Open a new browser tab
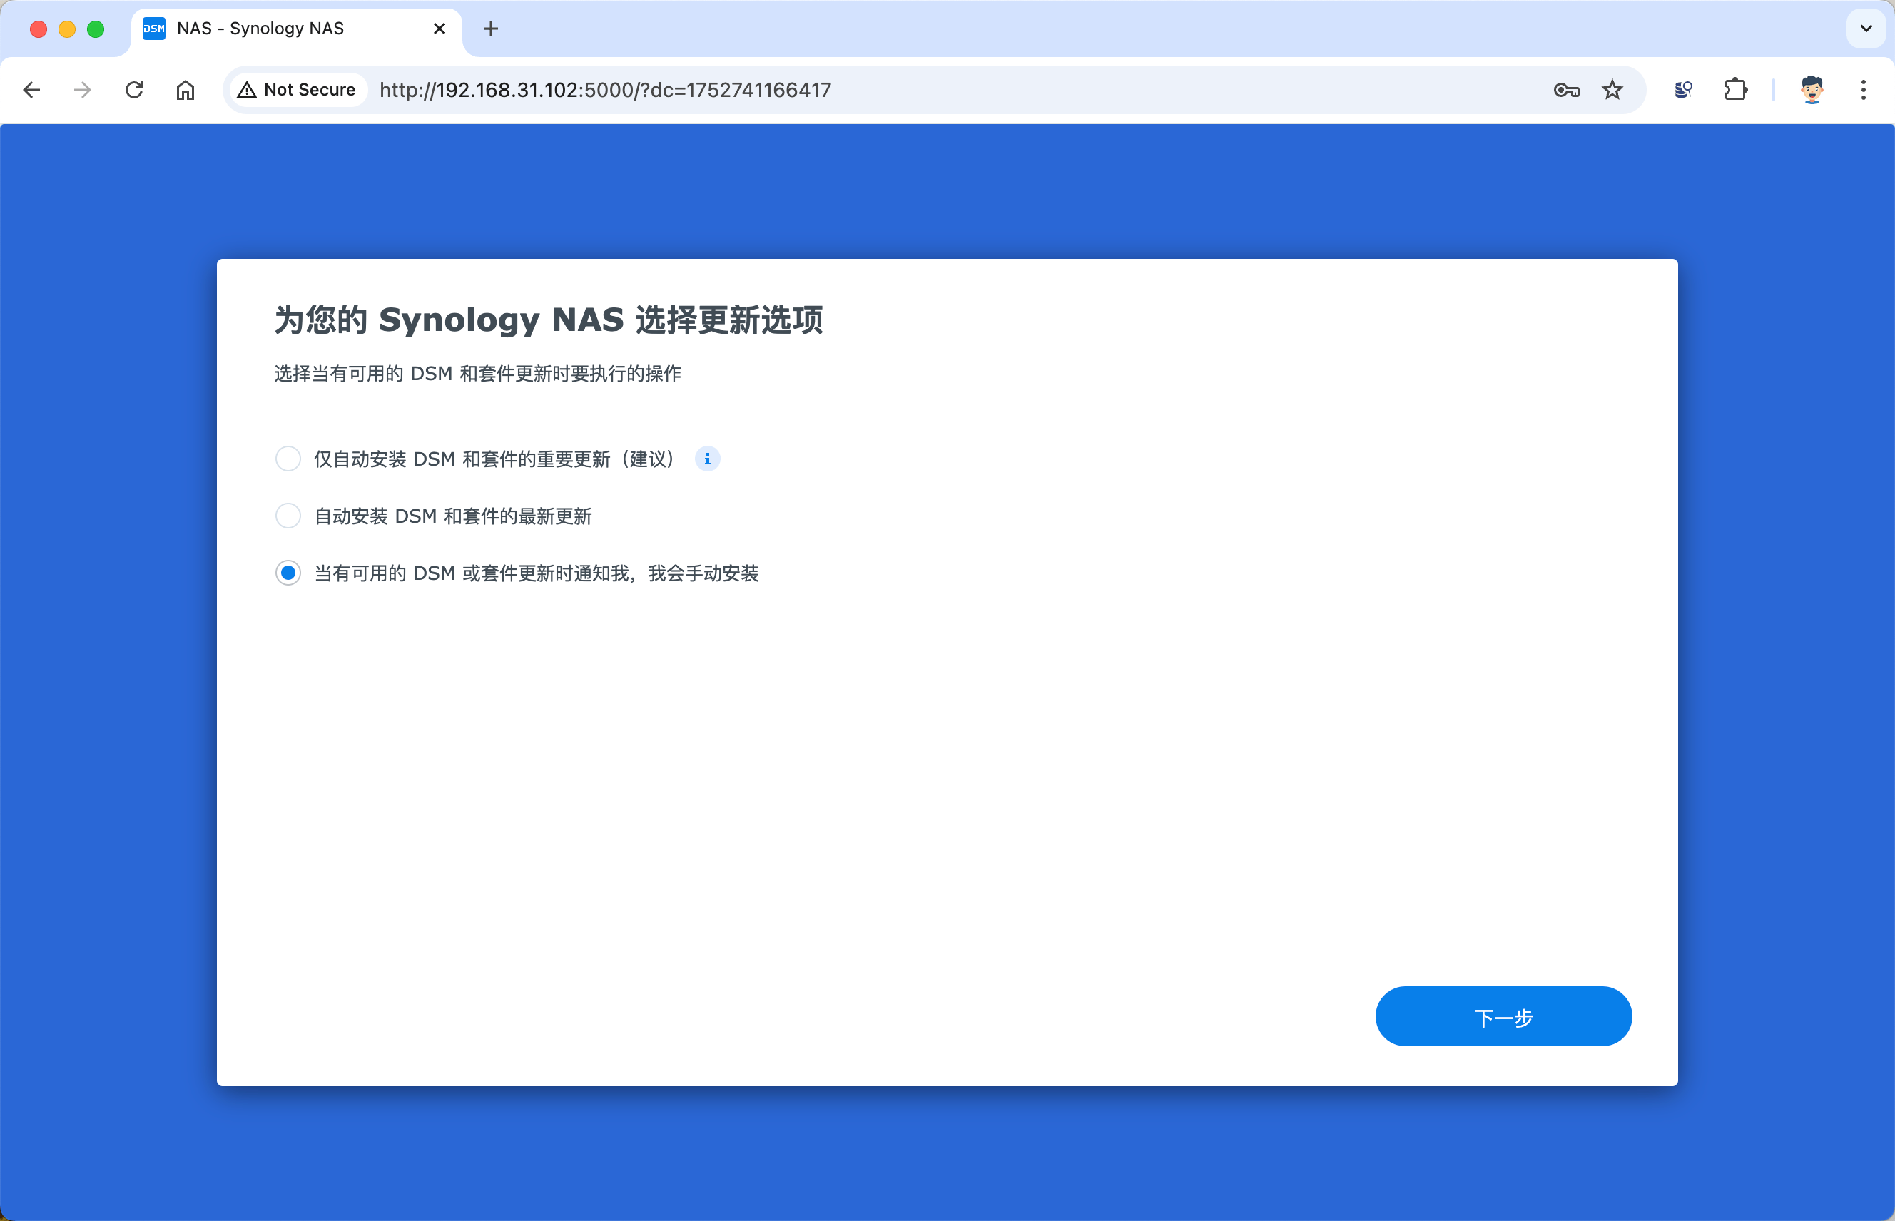Screen dimensions: 1895x1221 [491, 29]
